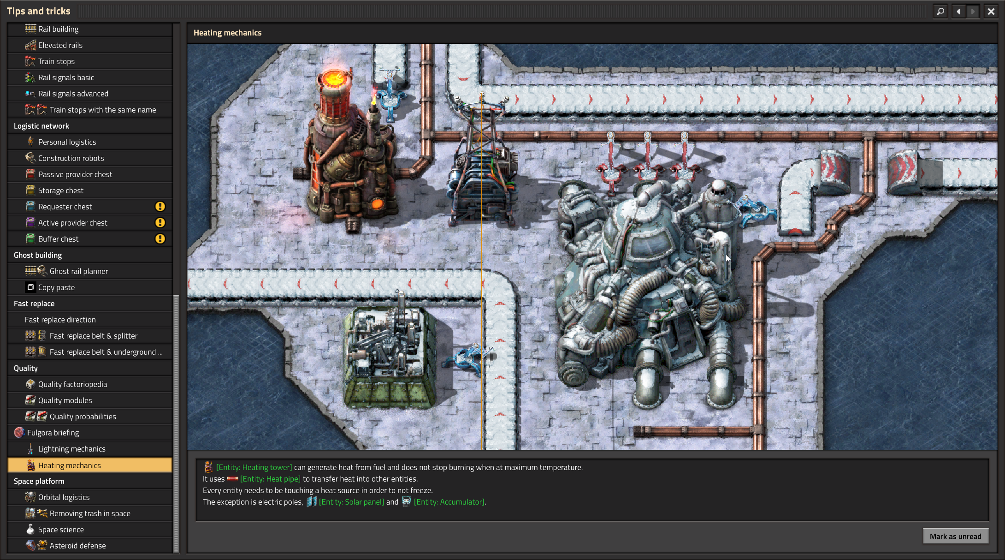
Task: Click the heating tower icon in description
Action: coord(208,467)
